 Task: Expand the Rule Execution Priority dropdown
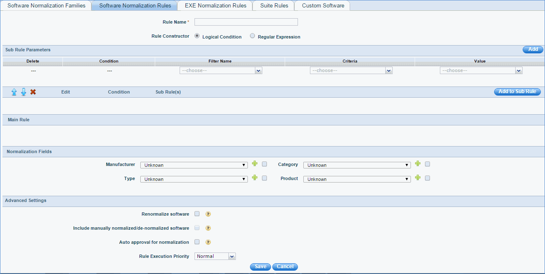click(x=215, y=256)
